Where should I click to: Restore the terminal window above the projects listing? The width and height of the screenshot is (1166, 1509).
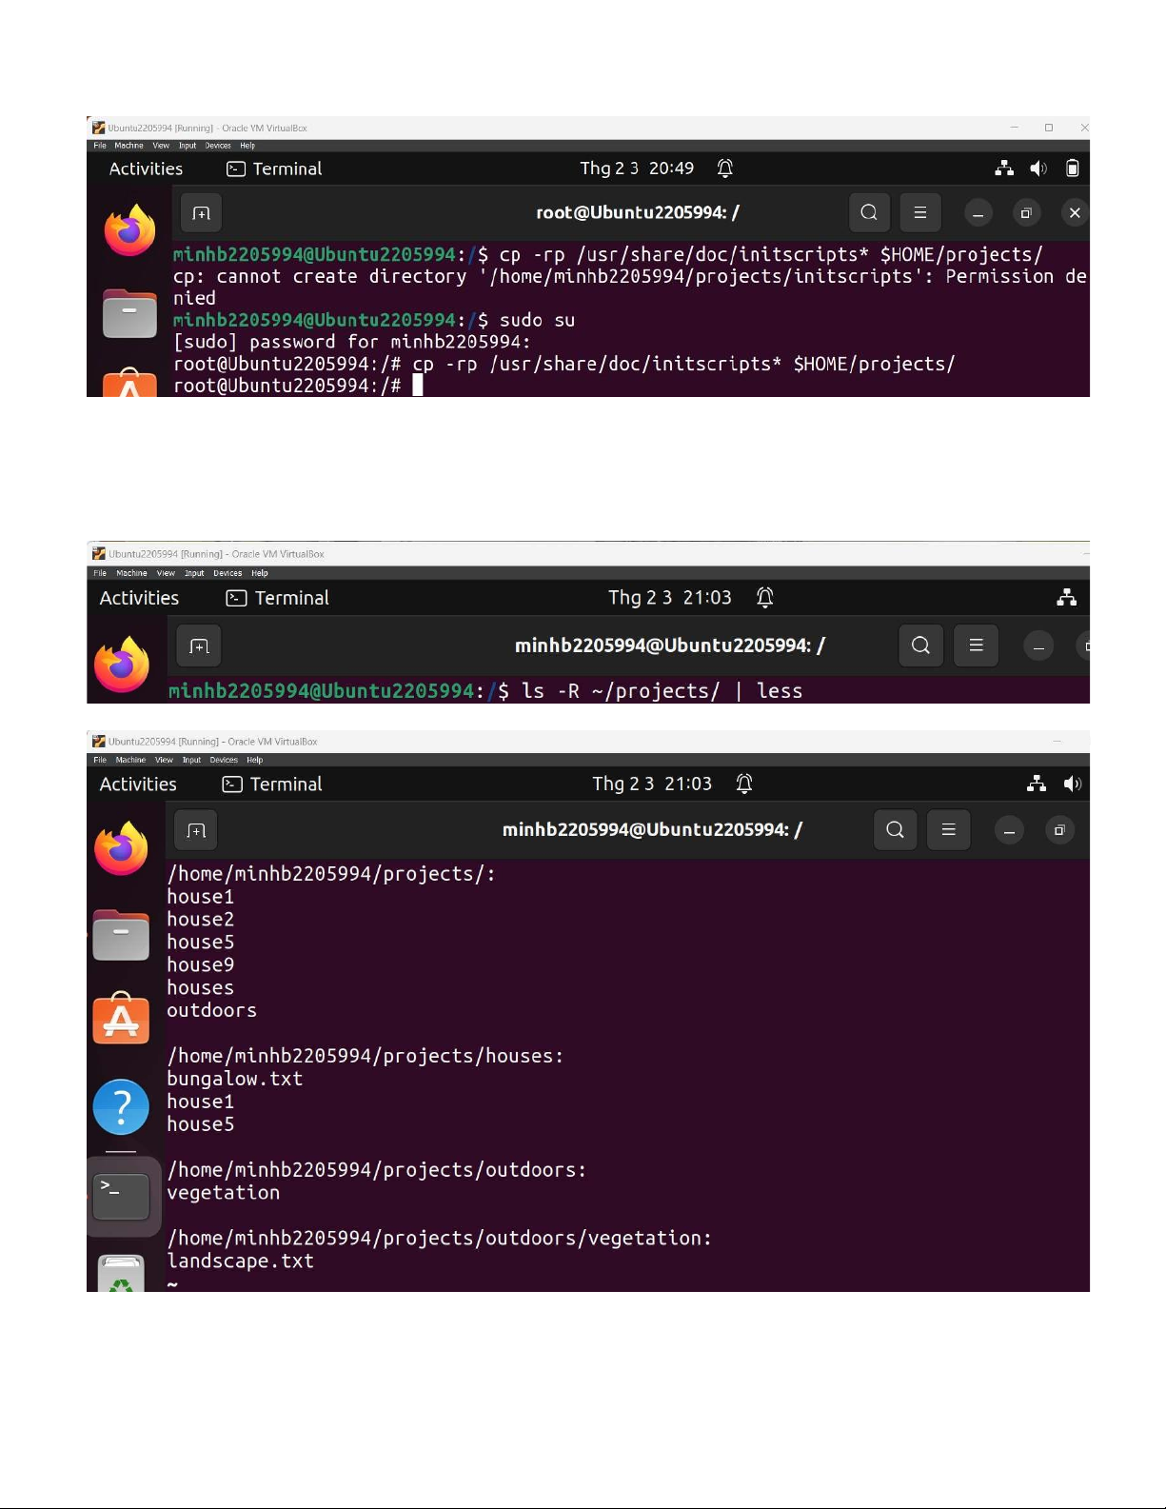click(x=1059, y=830)
